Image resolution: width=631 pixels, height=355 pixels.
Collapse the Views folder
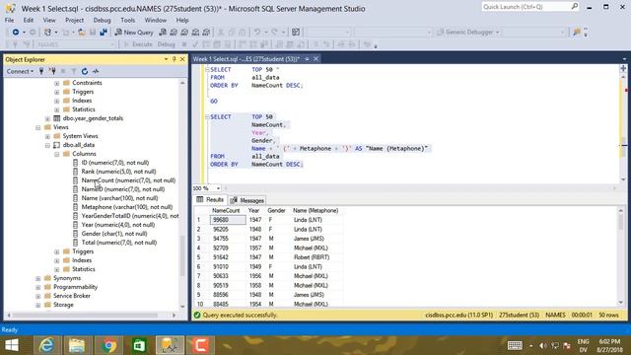tap(38, 127)
